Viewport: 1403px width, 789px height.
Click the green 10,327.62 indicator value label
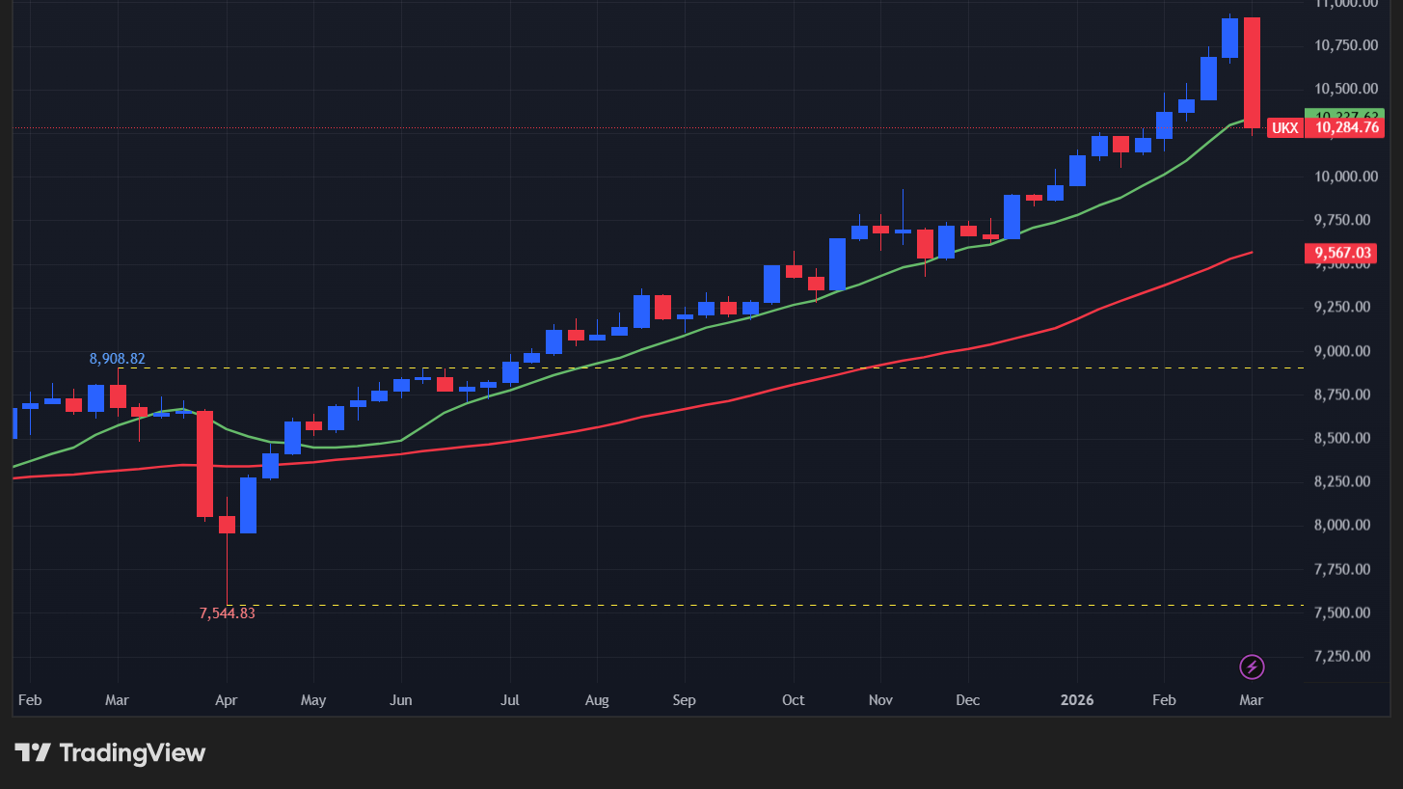coord(1344,114)
